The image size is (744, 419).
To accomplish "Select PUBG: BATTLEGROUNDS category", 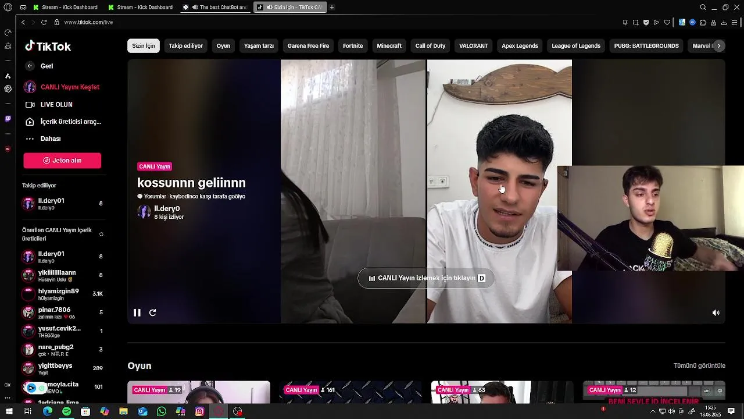I will (x=646, y=46).
